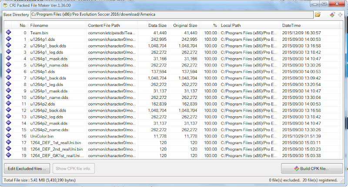This screenshot has height=187, width=348.
Task: Click the file icon for UniColor.bin row
Action: [8, 136]
